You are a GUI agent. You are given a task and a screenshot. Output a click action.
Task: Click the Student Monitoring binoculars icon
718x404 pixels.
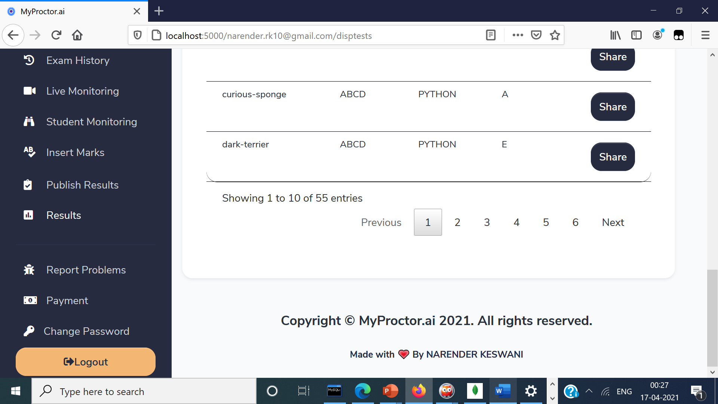(x=29, y=122)
